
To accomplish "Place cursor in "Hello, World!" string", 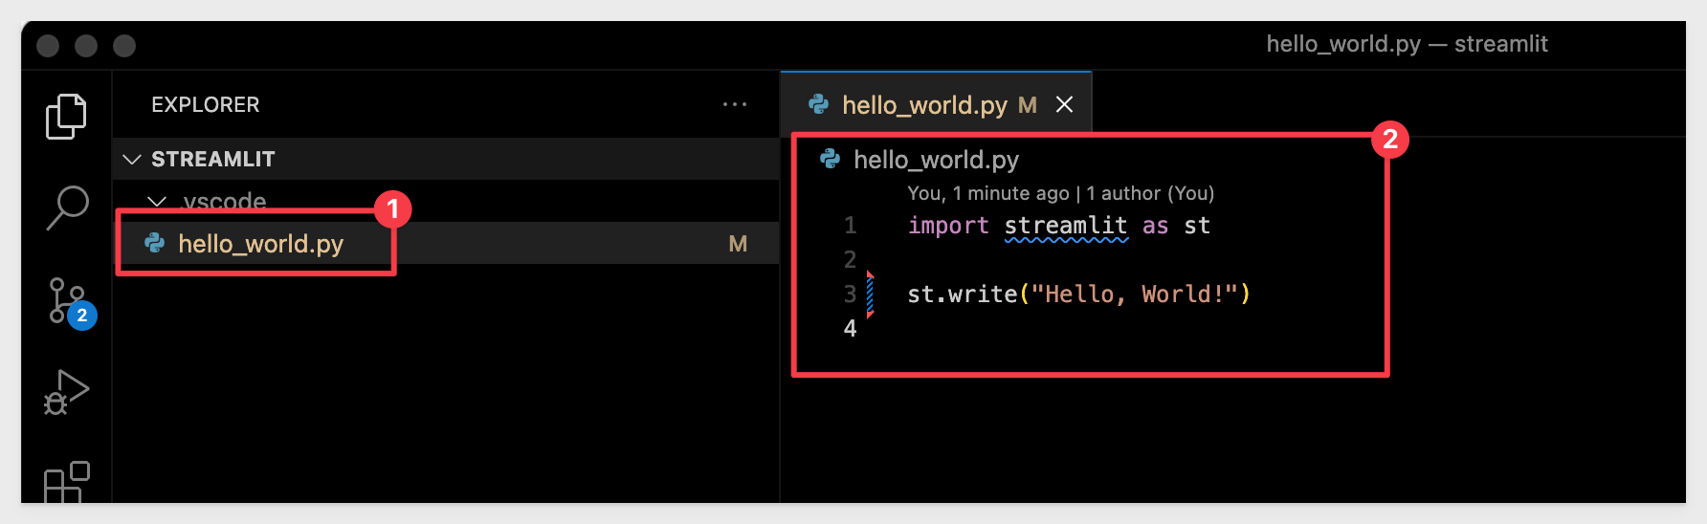I will pos(1135,295).
